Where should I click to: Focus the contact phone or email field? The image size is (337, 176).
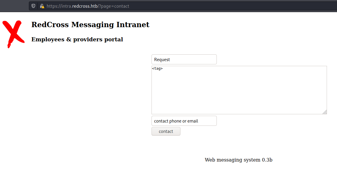pyautogui.click(x=184, y=121)
